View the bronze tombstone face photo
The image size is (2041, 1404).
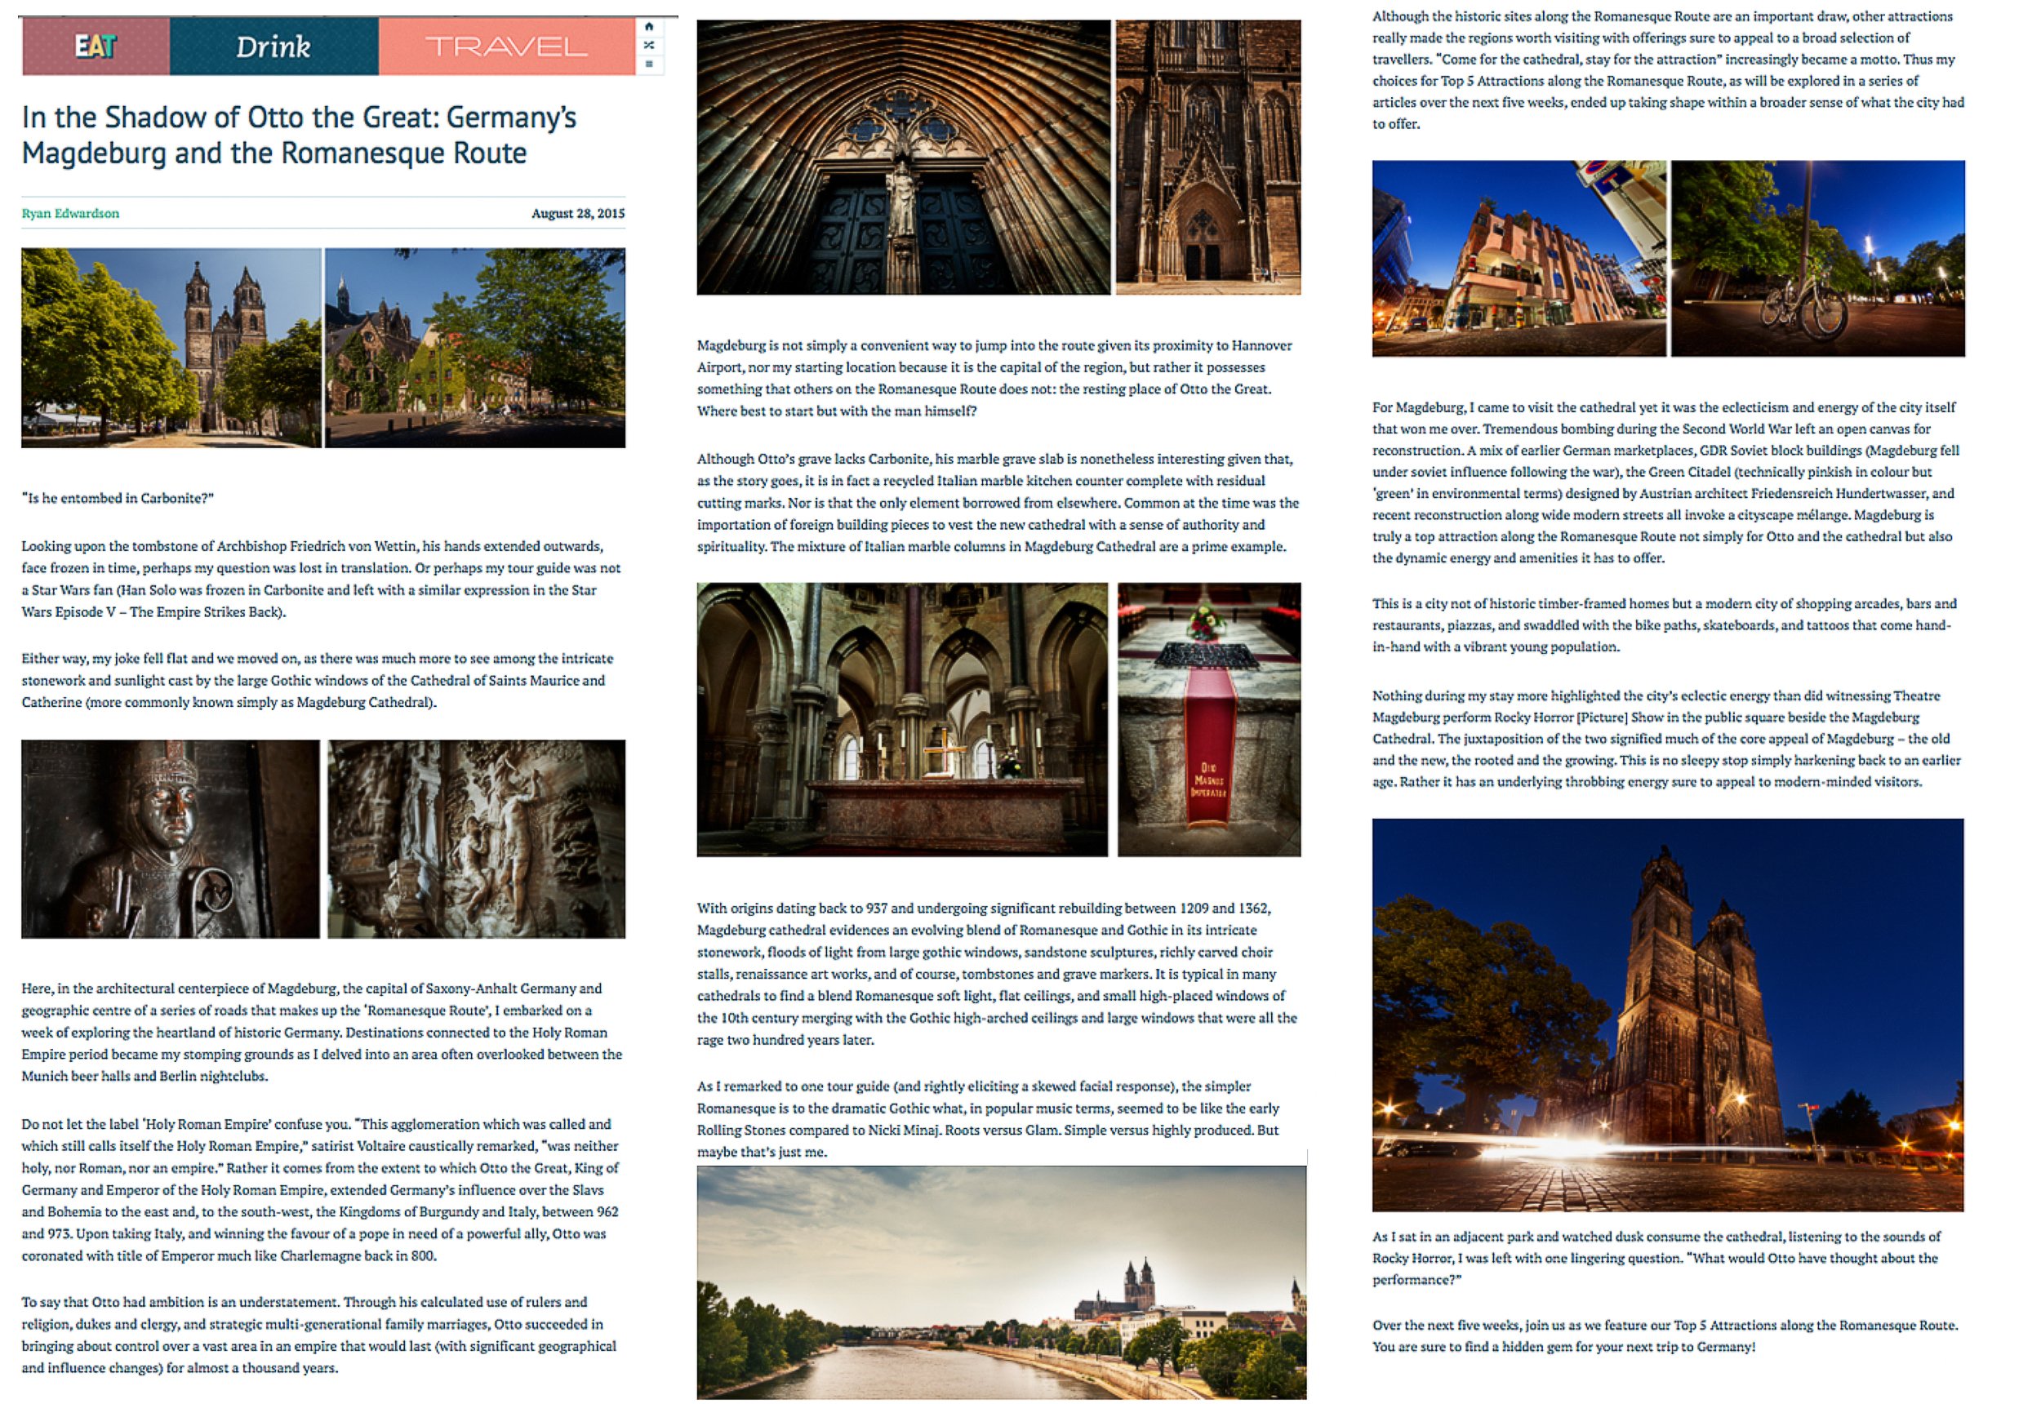click(171, 838)
